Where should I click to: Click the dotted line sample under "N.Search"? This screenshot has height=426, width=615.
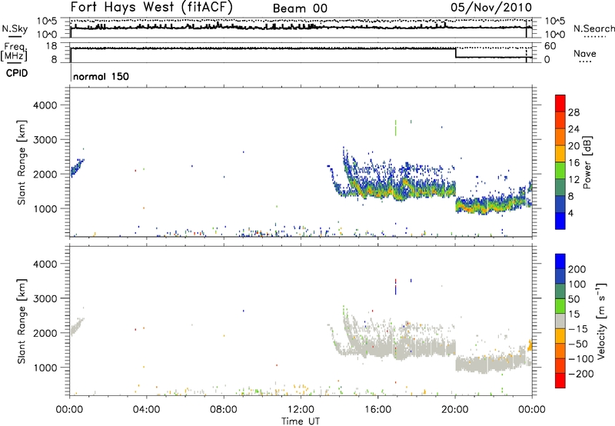[x=594, y=37]
